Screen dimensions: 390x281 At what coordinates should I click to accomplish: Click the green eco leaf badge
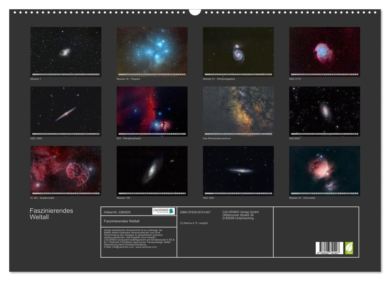(x=349, y=248)
